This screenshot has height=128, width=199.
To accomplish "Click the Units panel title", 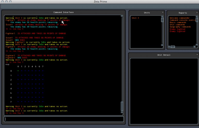I will [x=147, y=13].
